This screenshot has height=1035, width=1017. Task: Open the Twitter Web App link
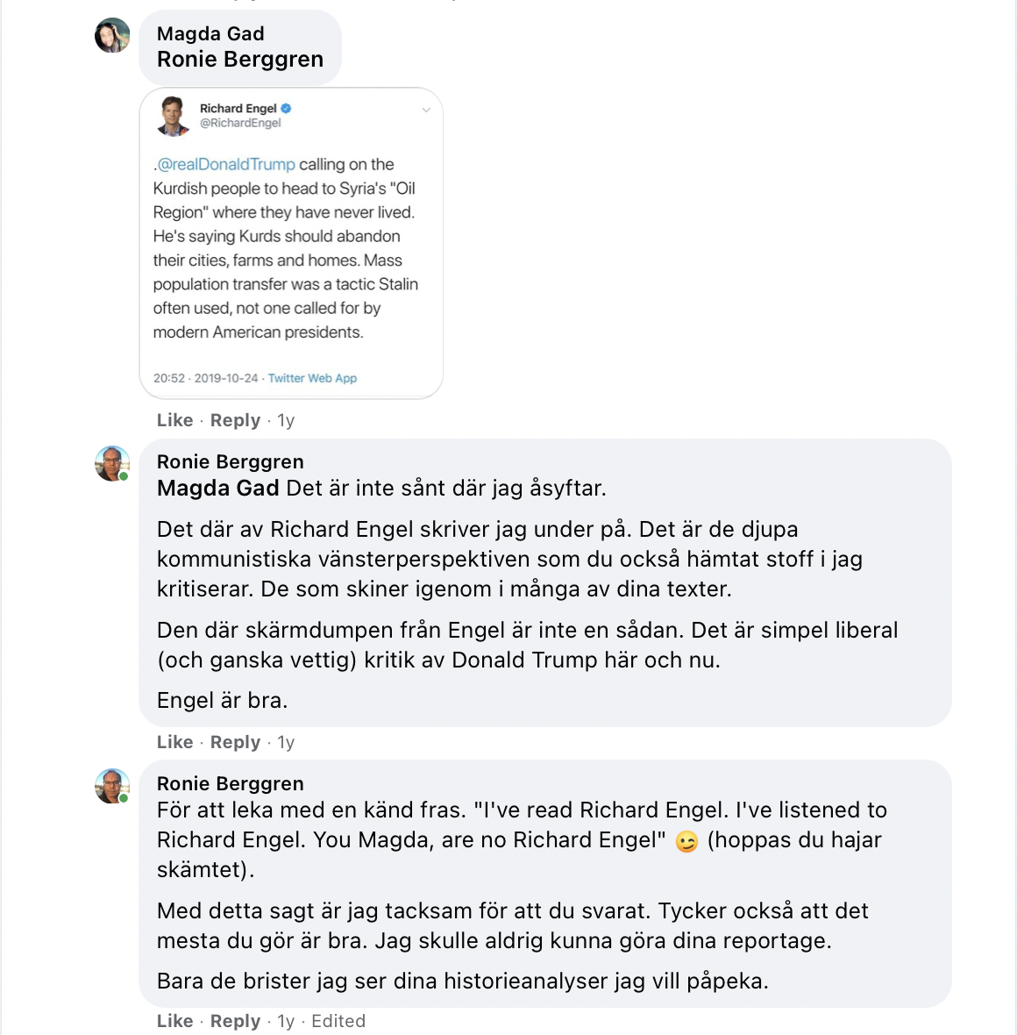click(x=312, y=378)
